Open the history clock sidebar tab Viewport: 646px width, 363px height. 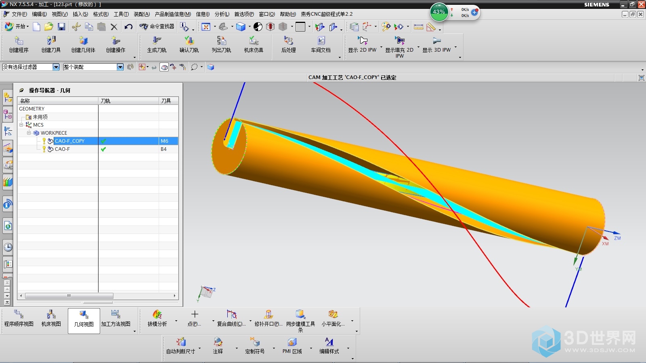[x=8, y=247]
